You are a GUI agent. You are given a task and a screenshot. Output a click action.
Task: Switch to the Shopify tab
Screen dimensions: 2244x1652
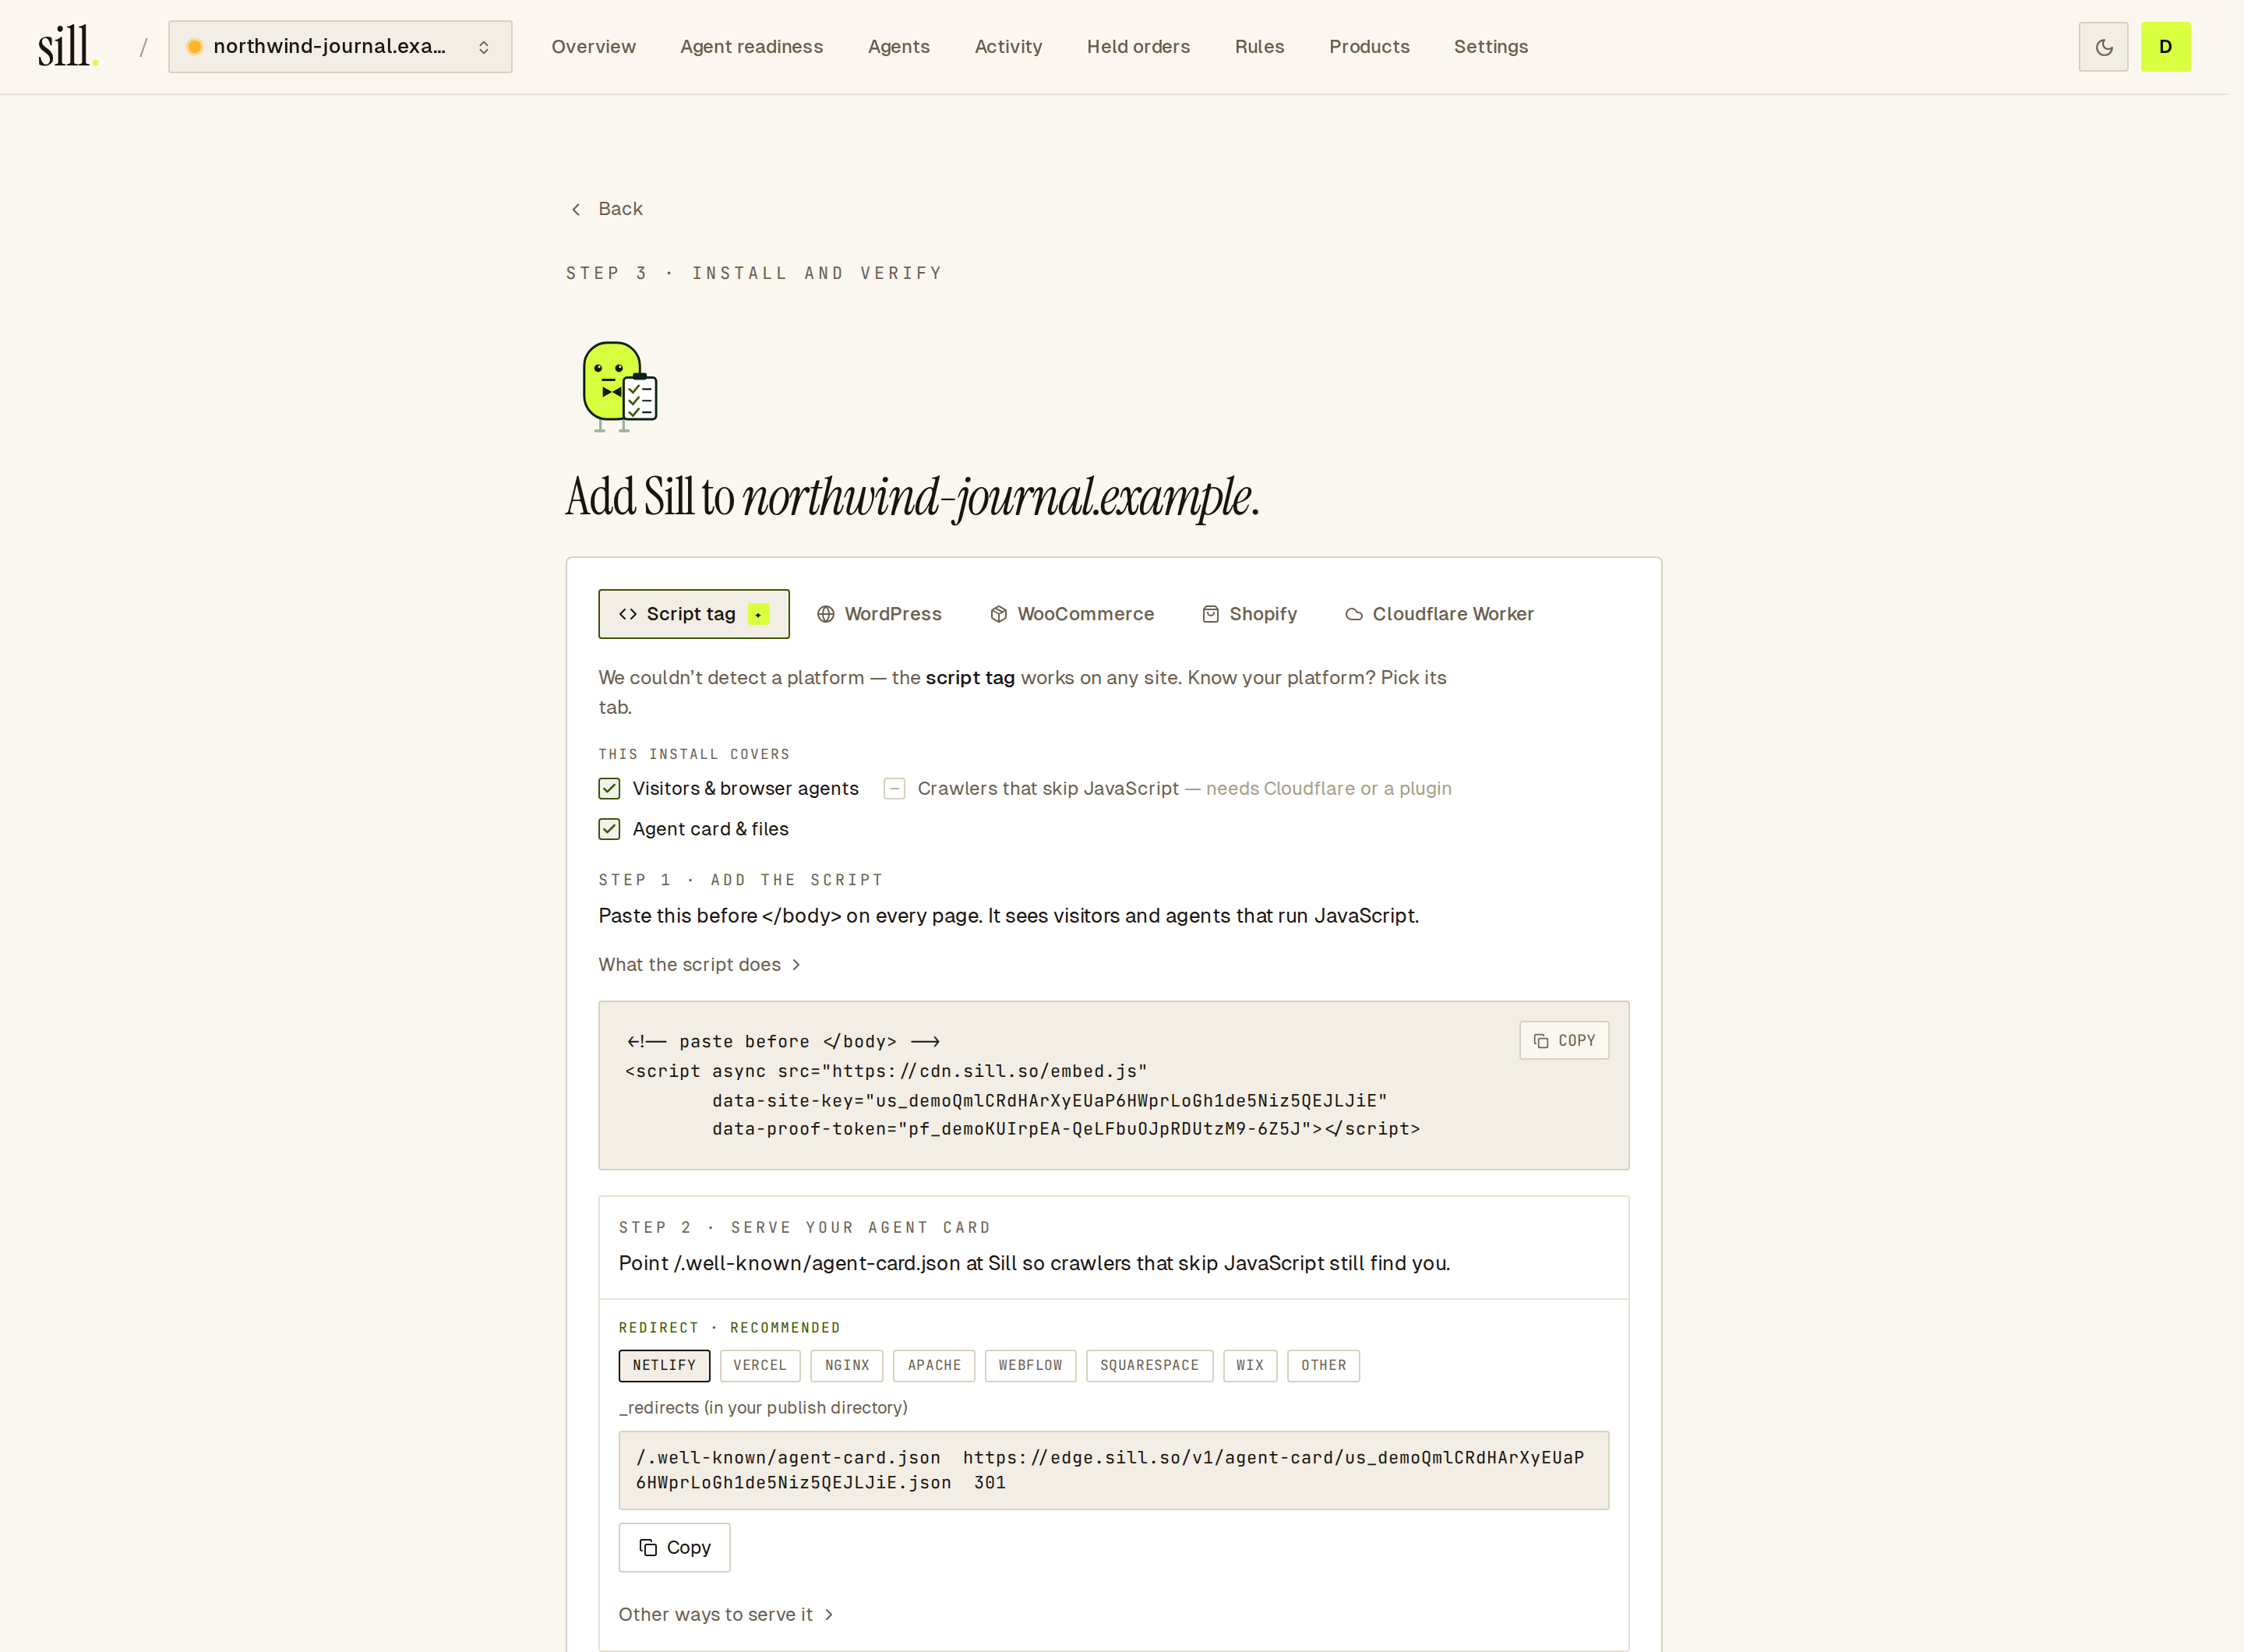(x=1249, y=614)
